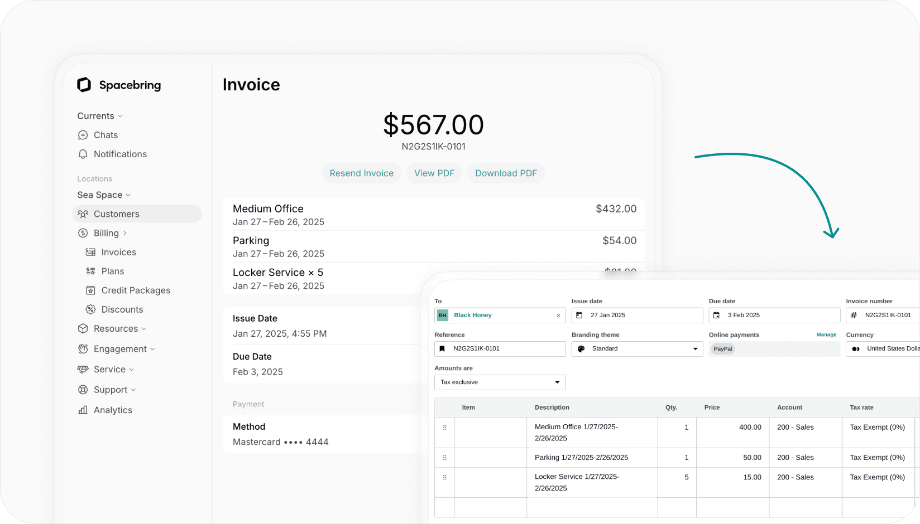Click the Issue date field 27 Jan 2025
Viewport: 920px width, 524px height.
point(637,316)
